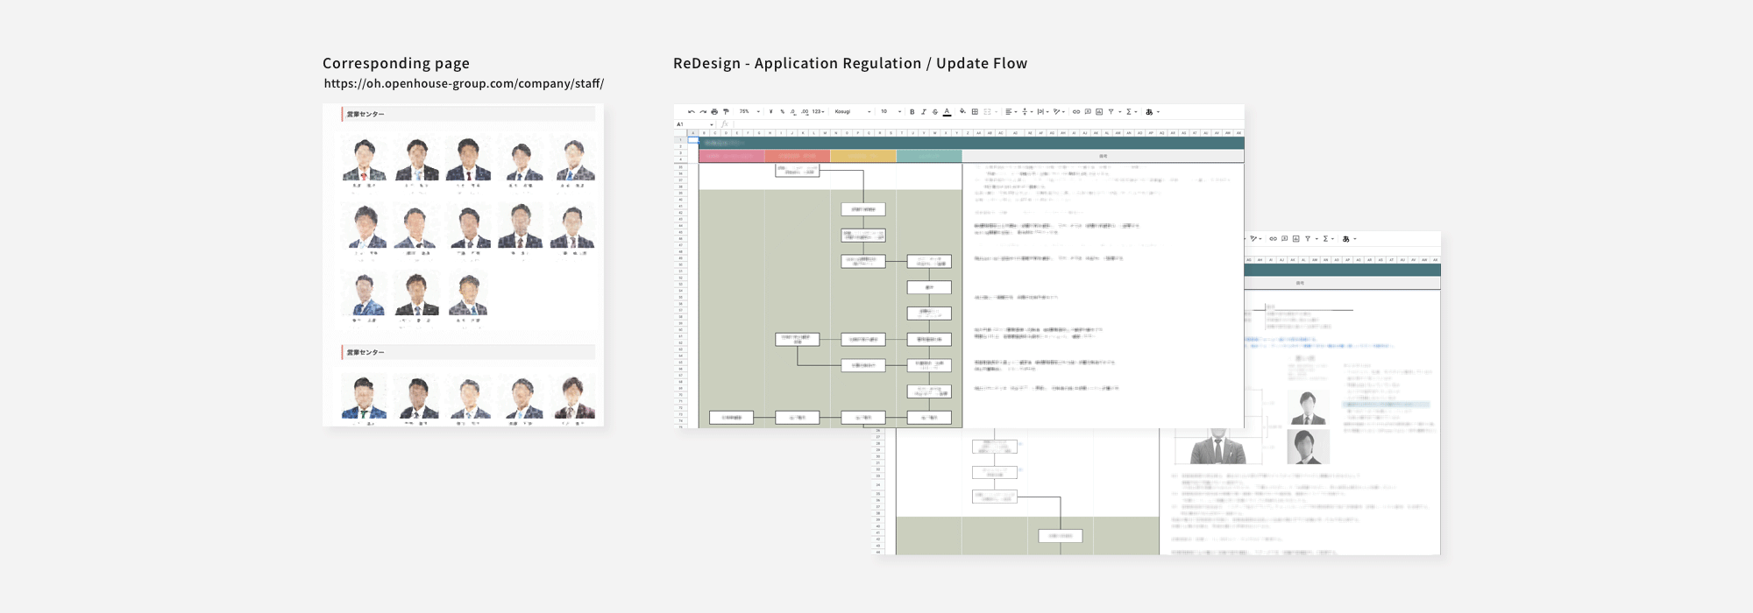The width and height of the screenshot is (1753, 613).
Task: Open the Kosugi font dropdown
Action: pos(853,112)
